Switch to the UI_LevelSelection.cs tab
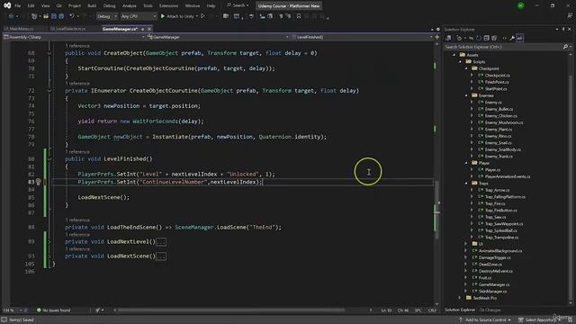This screenshot has height=324, width=576. [68, 29]
